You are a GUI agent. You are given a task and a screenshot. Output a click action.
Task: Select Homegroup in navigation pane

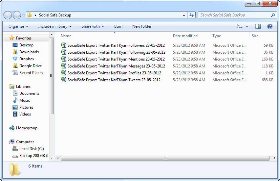[27, 128]
